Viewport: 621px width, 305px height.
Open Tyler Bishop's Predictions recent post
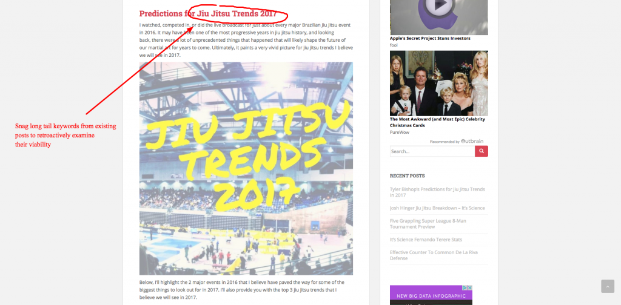tap(437, 192)
